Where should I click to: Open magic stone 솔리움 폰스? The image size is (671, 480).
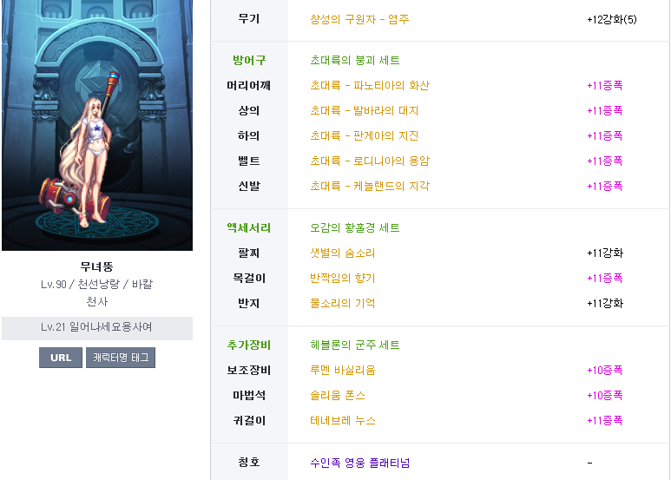[x=337, y=396]
